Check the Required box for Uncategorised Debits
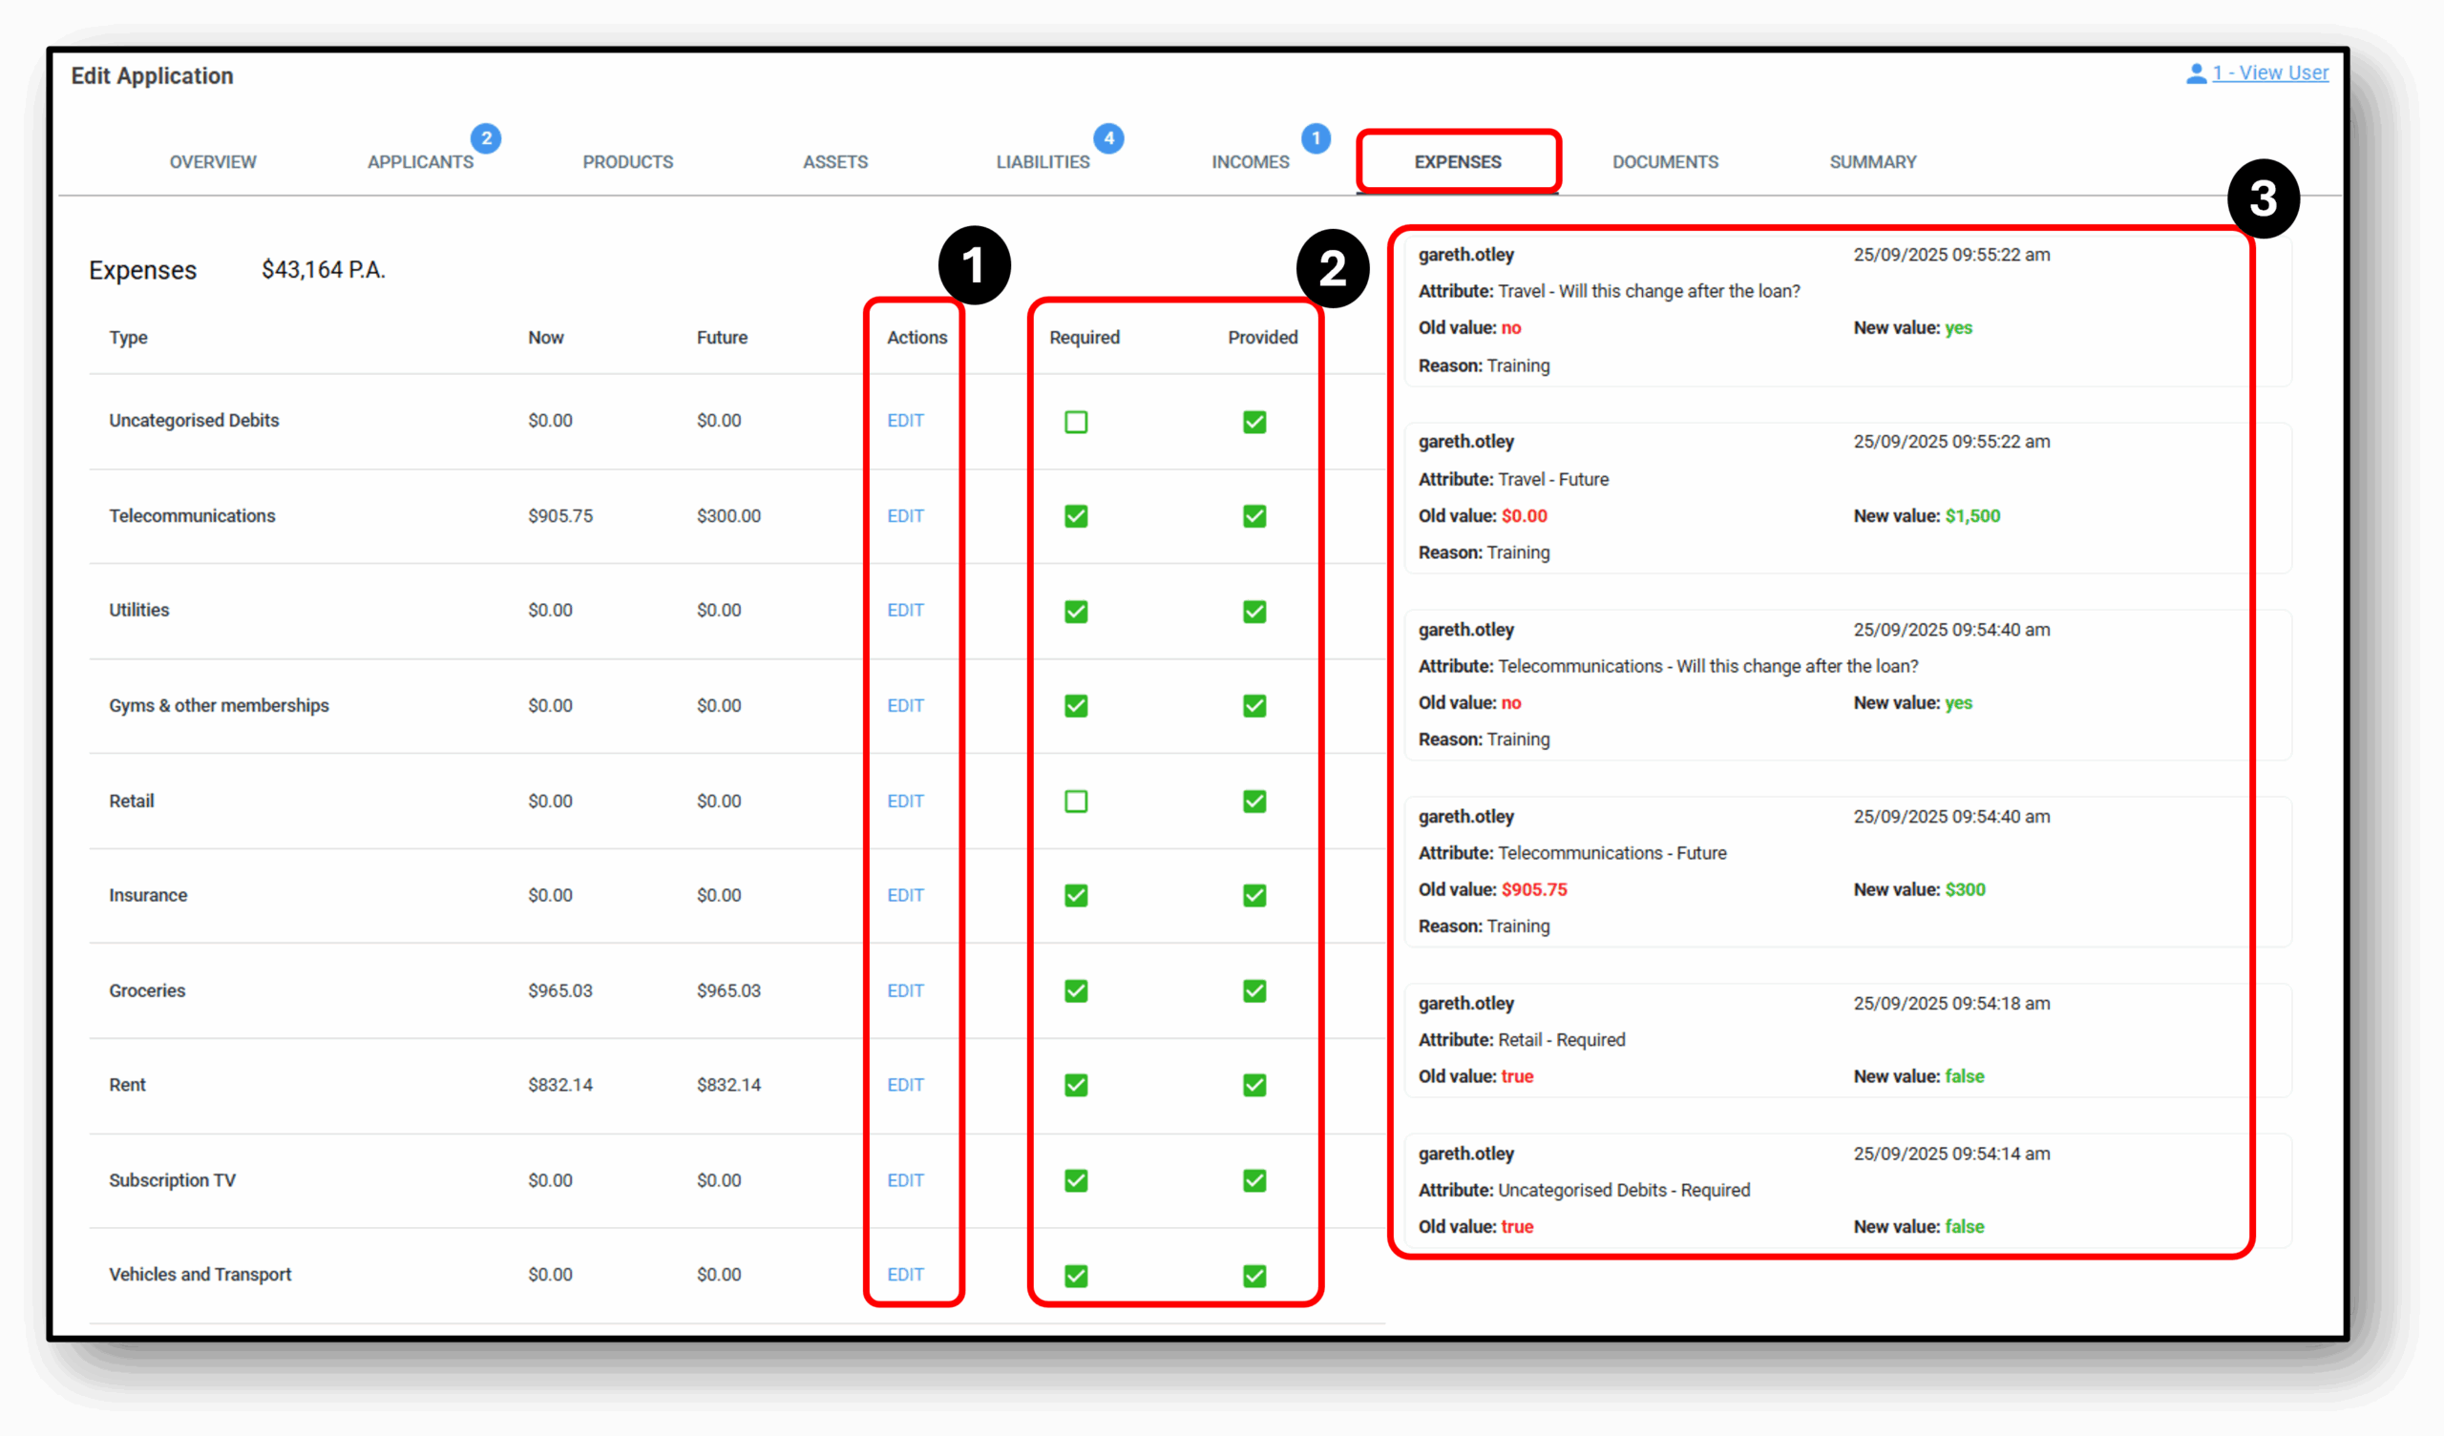The width and height of the screenshot is (2444, 1436). tap(1076, 422)
